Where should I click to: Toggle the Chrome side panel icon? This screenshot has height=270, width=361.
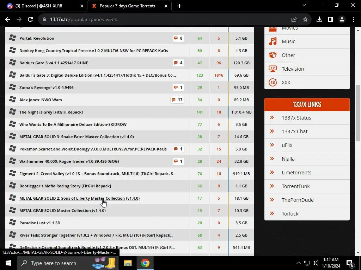[331, 20]
